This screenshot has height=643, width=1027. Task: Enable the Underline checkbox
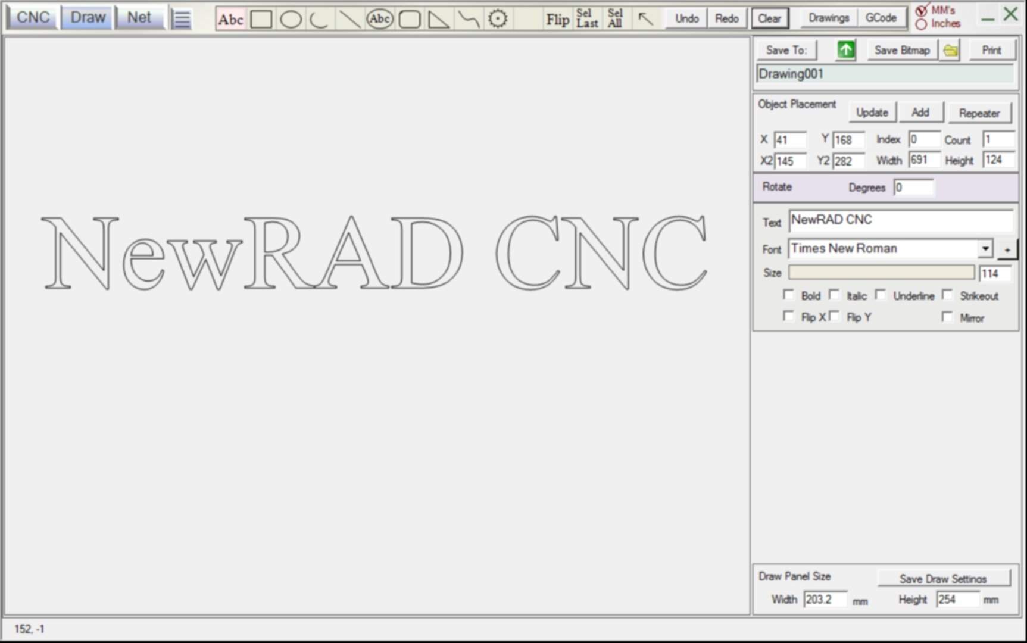click(881, 295)
